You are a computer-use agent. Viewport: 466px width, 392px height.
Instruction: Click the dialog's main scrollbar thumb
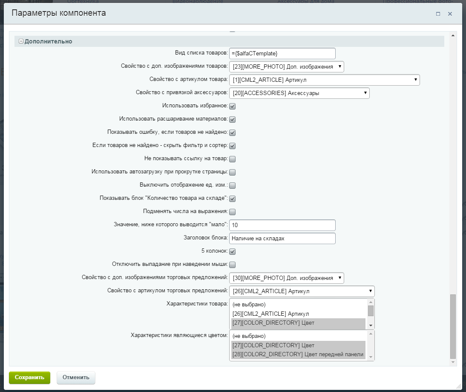tap(453, 327)
